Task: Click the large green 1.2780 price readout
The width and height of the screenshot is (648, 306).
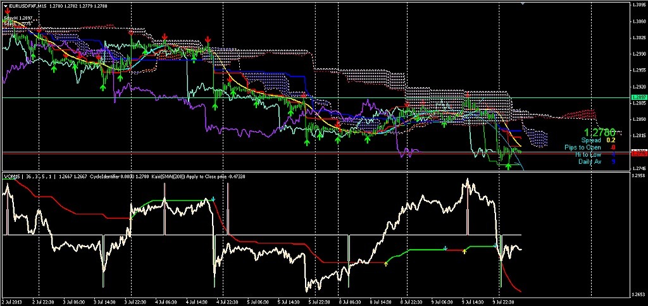Action: [x=599, y=133]
